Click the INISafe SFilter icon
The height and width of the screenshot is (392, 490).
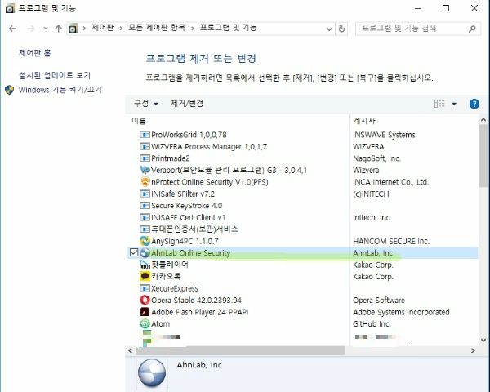click(145, 194)
